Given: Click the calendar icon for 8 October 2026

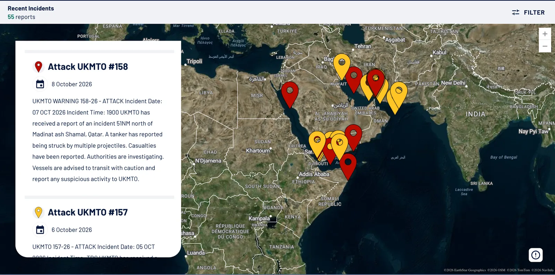Looking at the screenshot, I should click(x=40, y=84).
